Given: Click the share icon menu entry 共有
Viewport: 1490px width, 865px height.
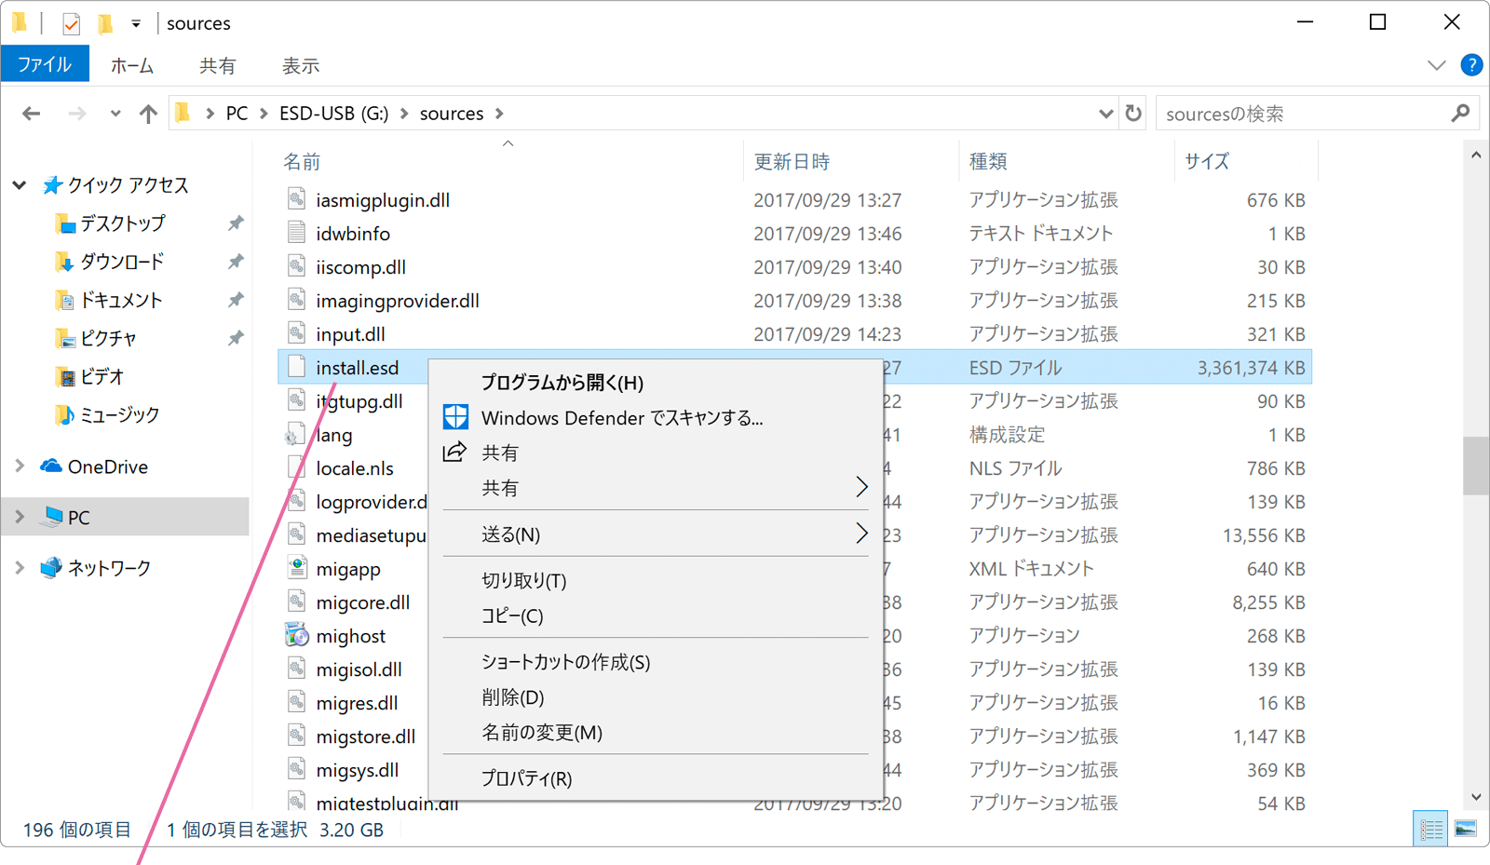Looking at the screenshot, I should click(x=656, y=453).
